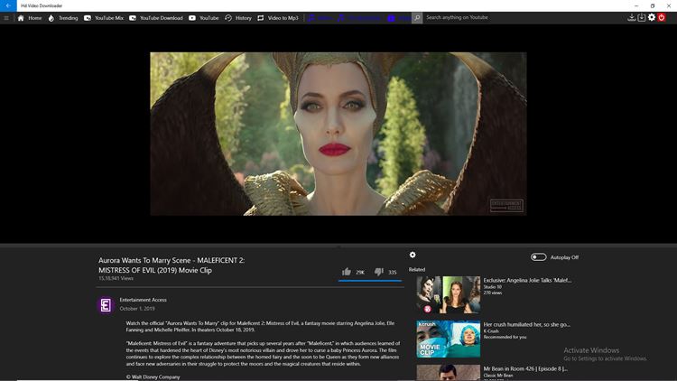
Task: Click the YouTube Download logo icon
Action: (133, 18)
